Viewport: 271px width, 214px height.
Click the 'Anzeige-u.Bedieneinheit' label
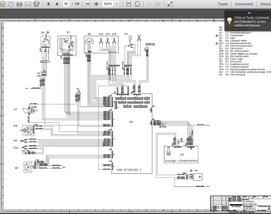[181, 161]
